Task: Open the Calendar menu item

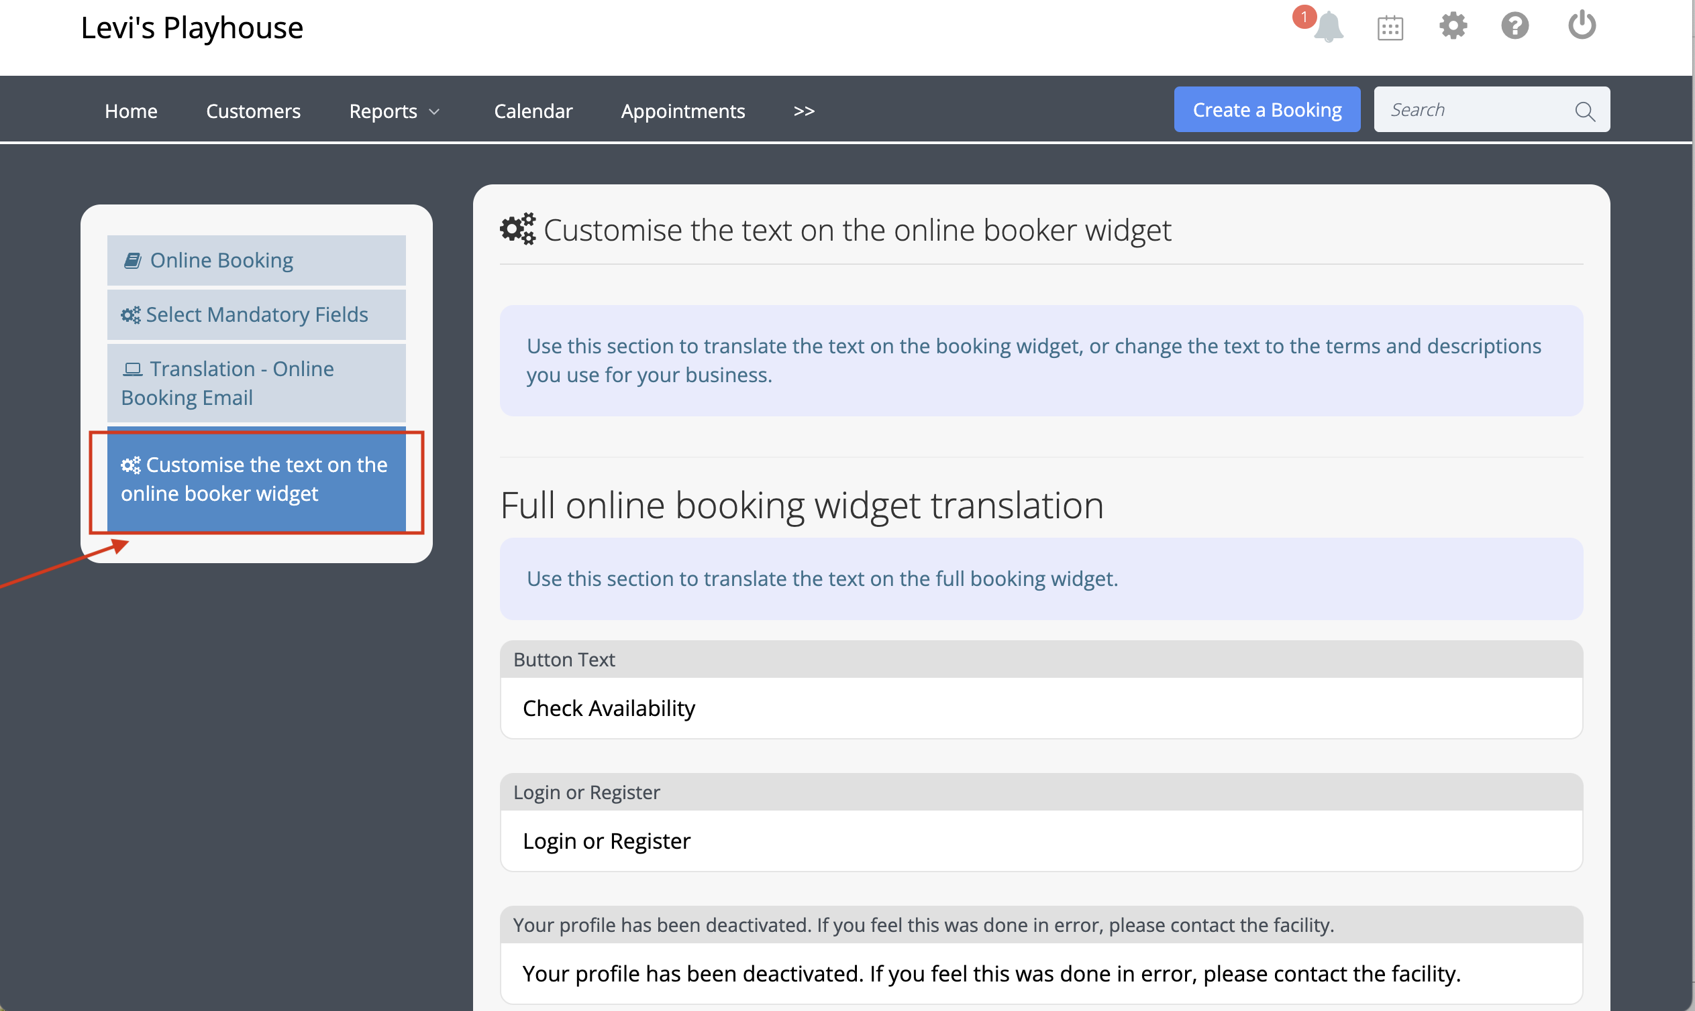Action: 533,111
